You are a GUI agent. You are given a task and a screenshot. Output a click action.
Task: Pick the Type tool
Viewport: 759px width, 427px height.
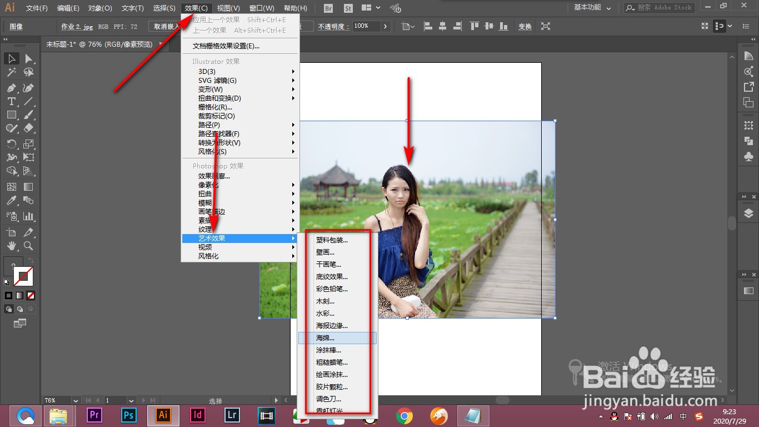pyautogui.click(x=12, y=101)
